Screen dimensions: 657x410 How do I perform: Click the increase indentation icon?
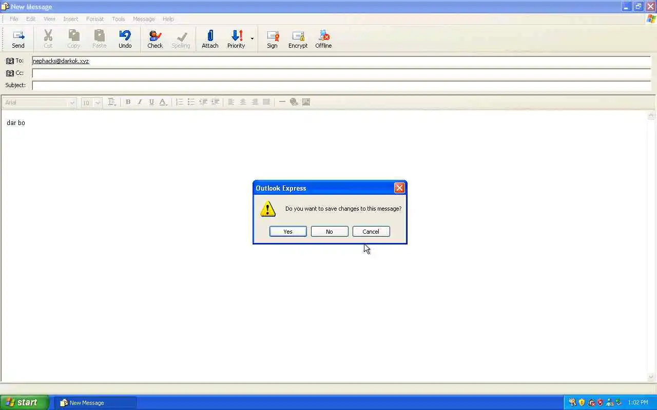point(215,102)
